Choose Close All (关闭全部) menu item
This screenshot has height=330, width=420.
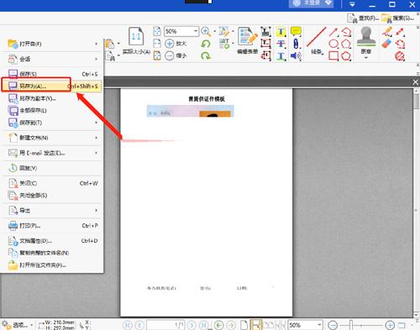click(52, 196)
